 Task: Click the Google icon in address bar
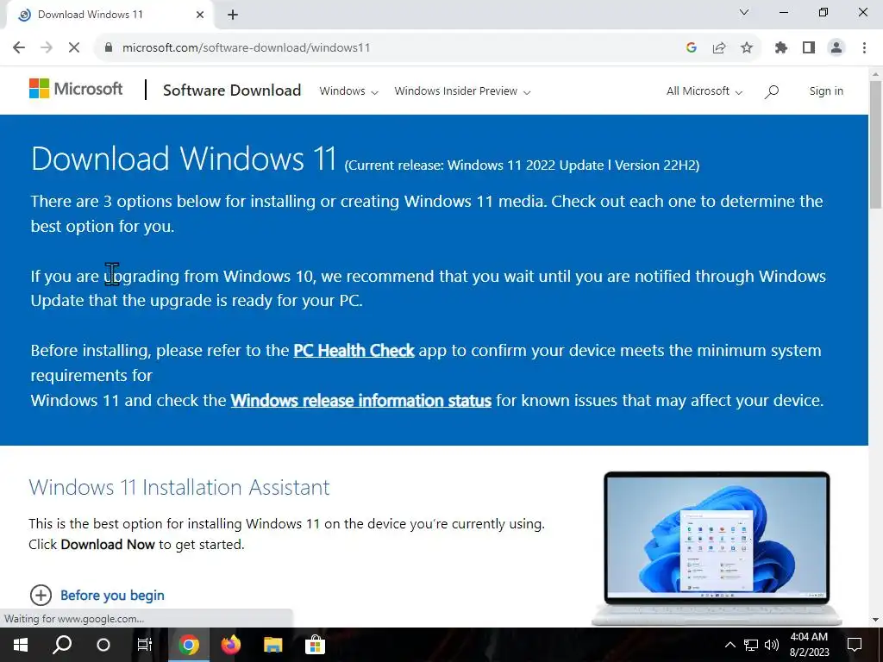pos(692,48)
